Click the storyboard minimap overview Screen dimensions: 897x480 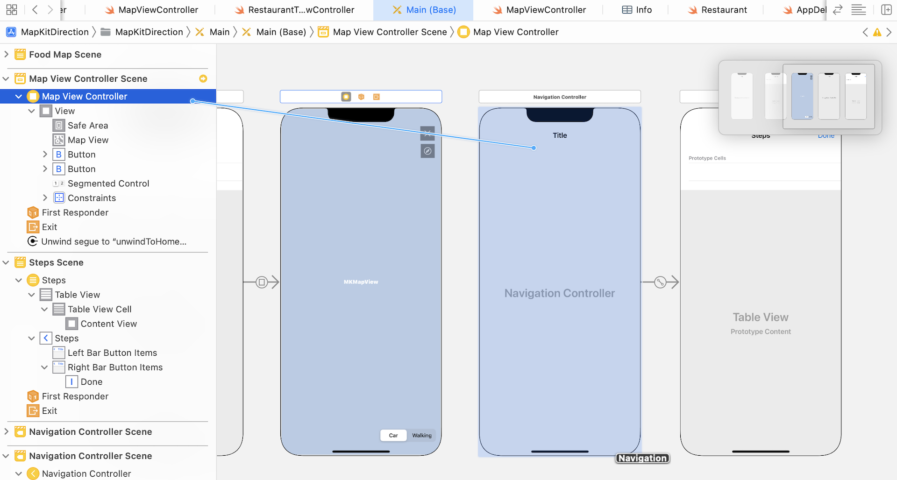800,97
